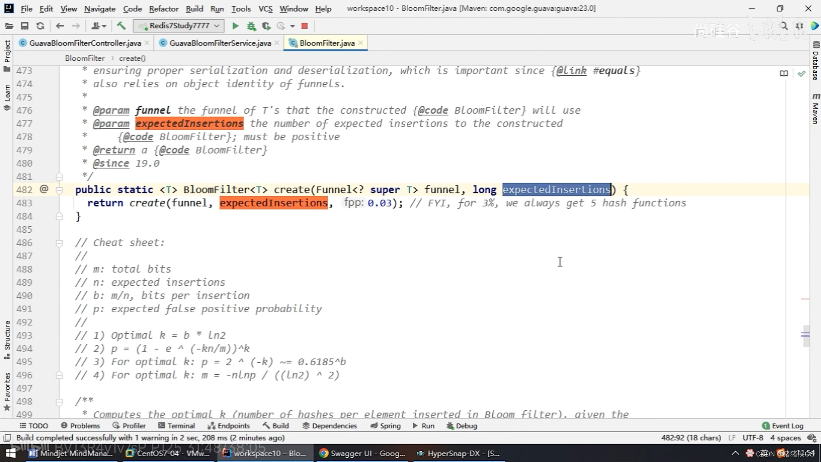Open the Search Everywhere magnifier icon
The image size is (821, 462).
(x=784, y=26)
